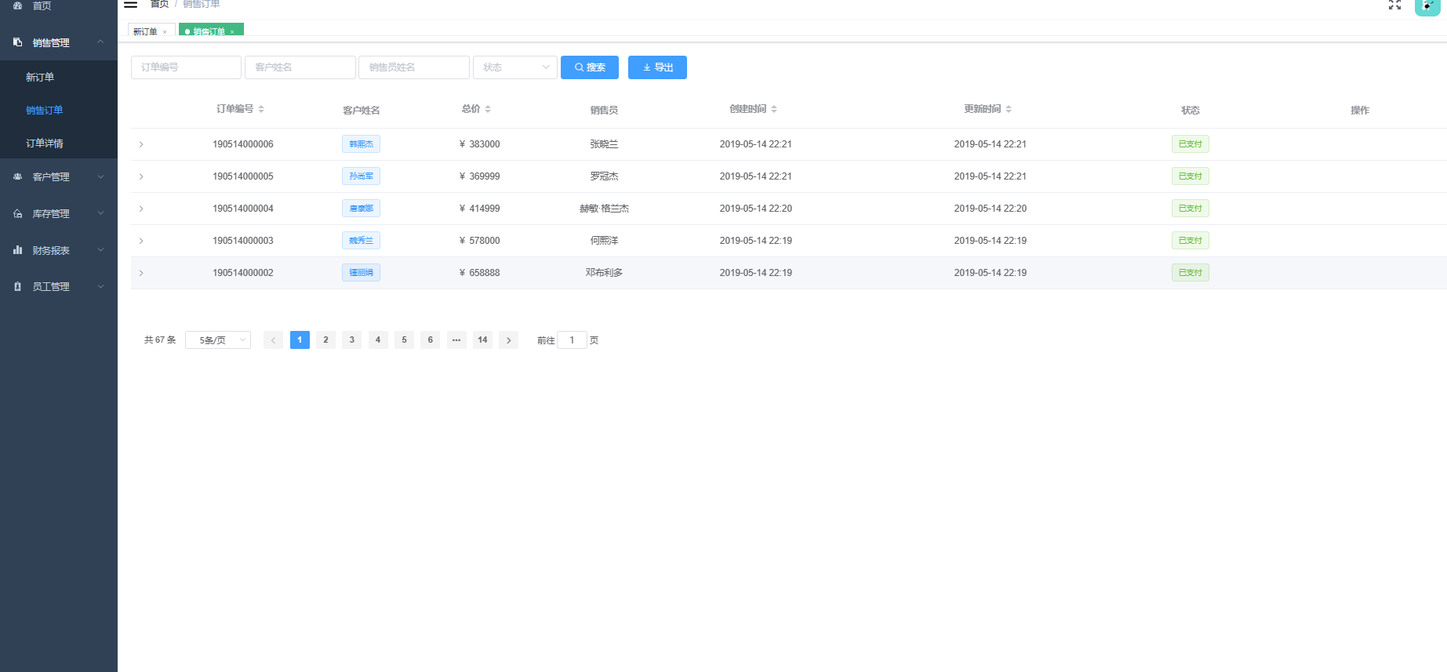
Task: Click the price ¥ 383000
Action: coord(479,144)
